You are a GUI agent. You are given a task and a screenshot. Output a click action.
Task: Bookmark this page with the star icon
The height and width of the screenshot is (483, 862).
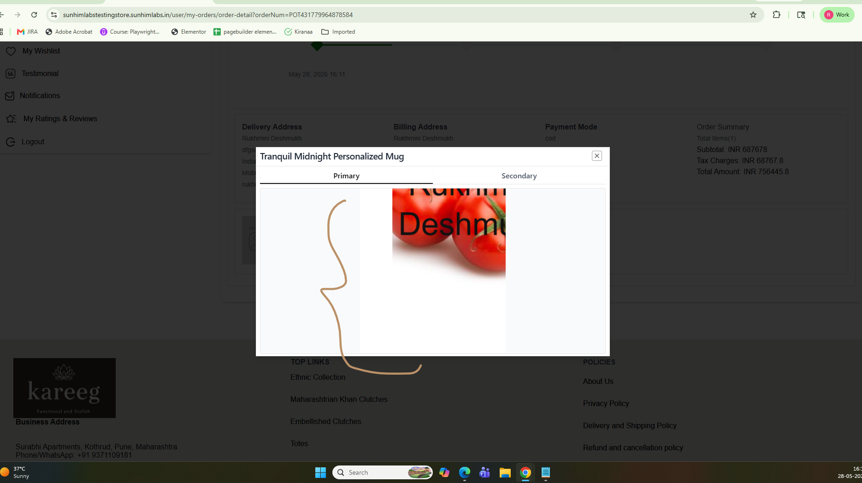point(753,15)
